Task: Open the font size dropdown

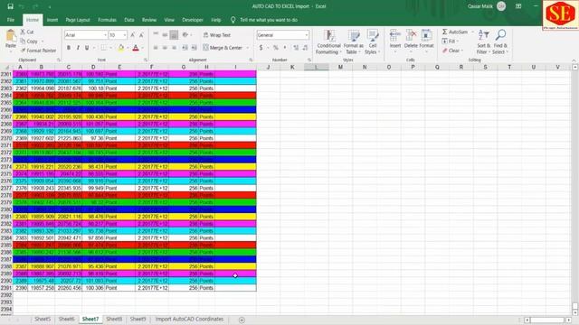Action: (125, 35)
